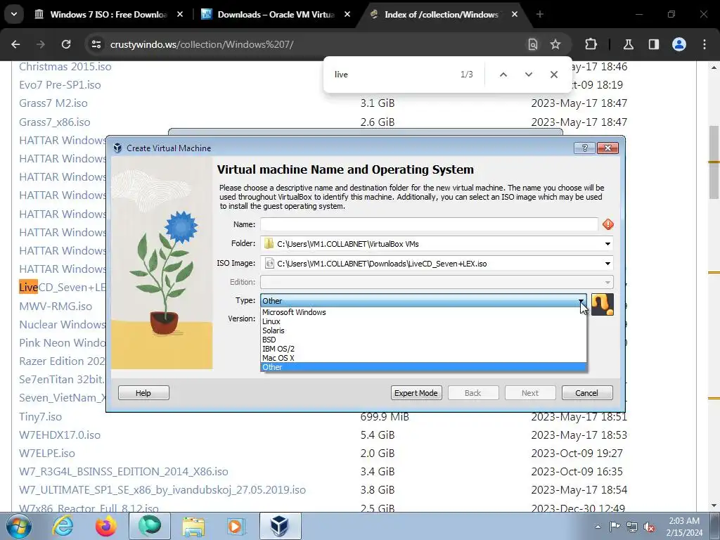This screenshot has width=720, height=540.
Task: Click the muted volume tray icon
Action: 649,527
